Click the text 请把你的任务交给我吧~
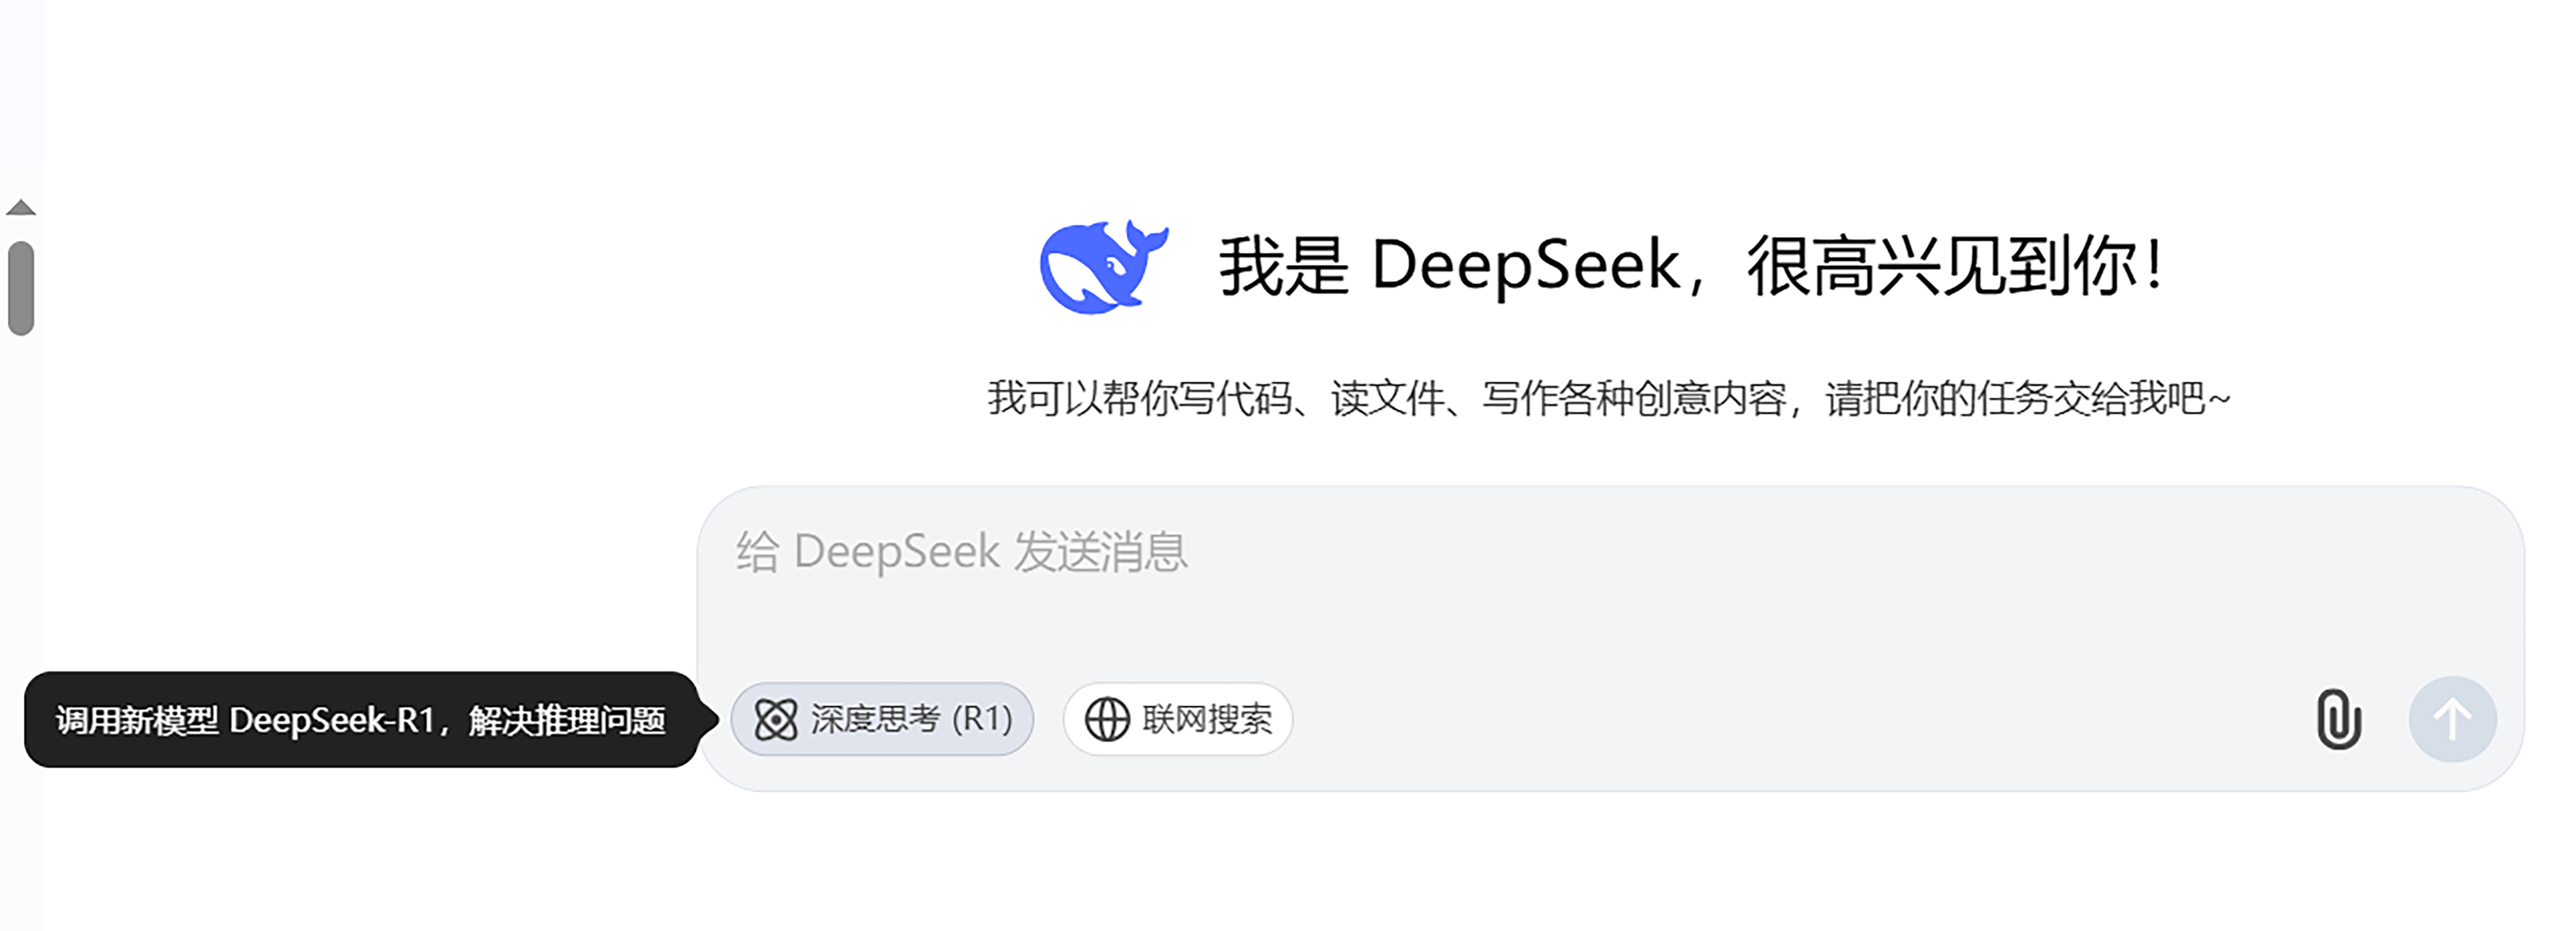The height and width of the screenshot is (931, 2576). 2028,399
